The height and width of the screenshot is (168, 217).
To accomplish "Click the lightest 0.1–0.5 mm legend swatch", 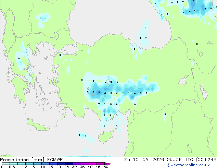I will click(6, 164).
